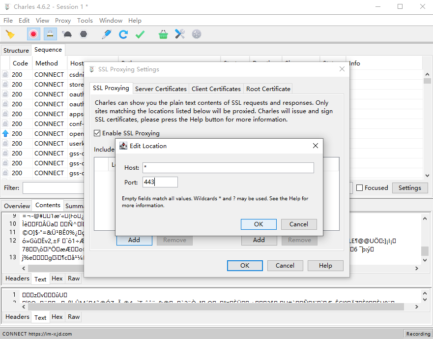
Task: Open request Headers tab in upper pane
Action: (17, 278)
